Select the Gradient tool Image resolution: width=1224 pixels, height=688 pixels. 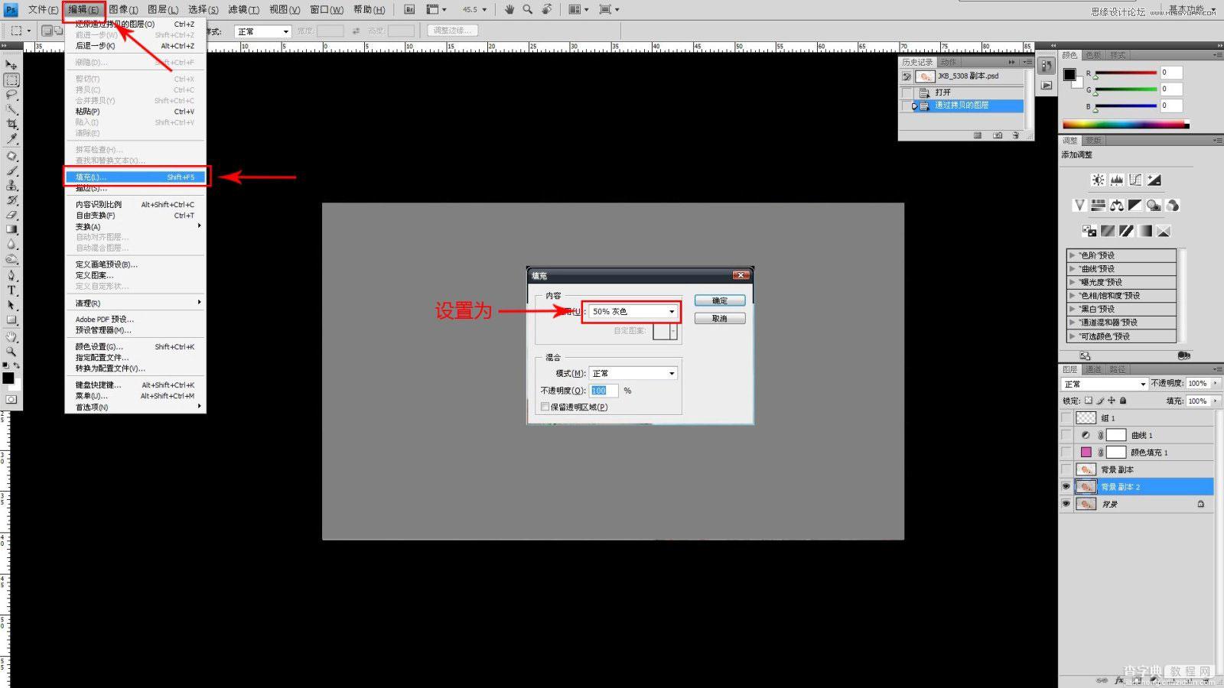click(11, 229)
